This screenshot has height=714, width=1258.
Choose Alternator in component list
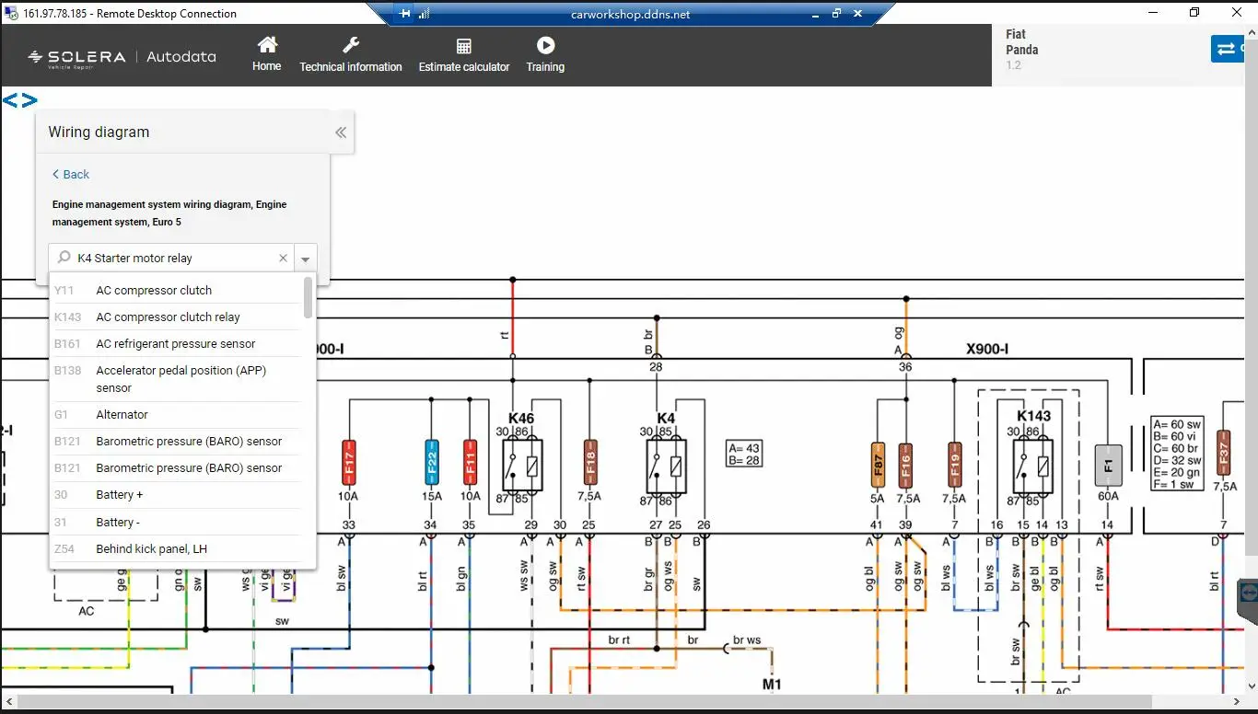pyautogui.click(x=122, y=414)
